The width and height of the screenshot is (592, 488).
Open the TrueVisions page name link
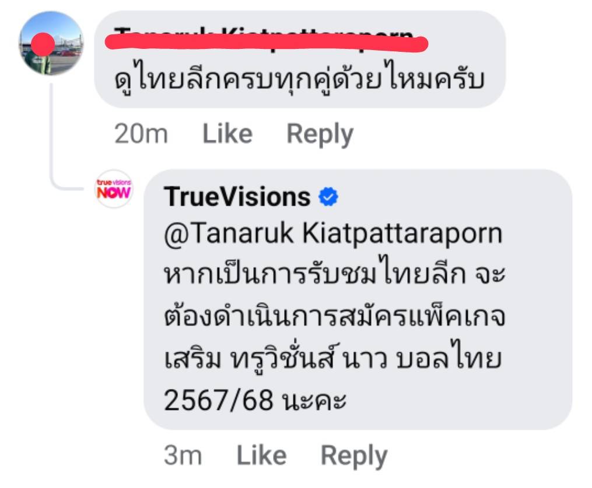[x=237, y=197]
